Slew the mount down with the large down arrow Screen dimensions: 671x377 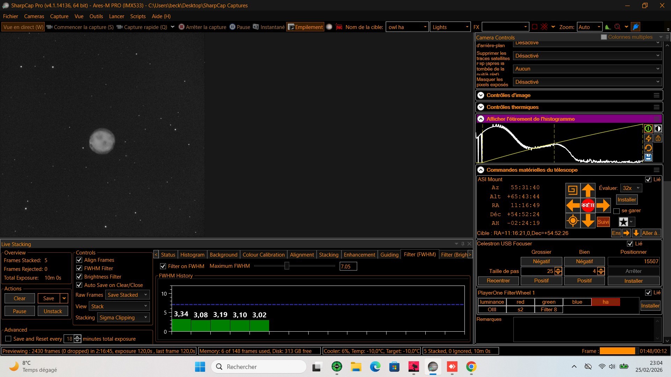pyautogui.click(x=588, y=221)
